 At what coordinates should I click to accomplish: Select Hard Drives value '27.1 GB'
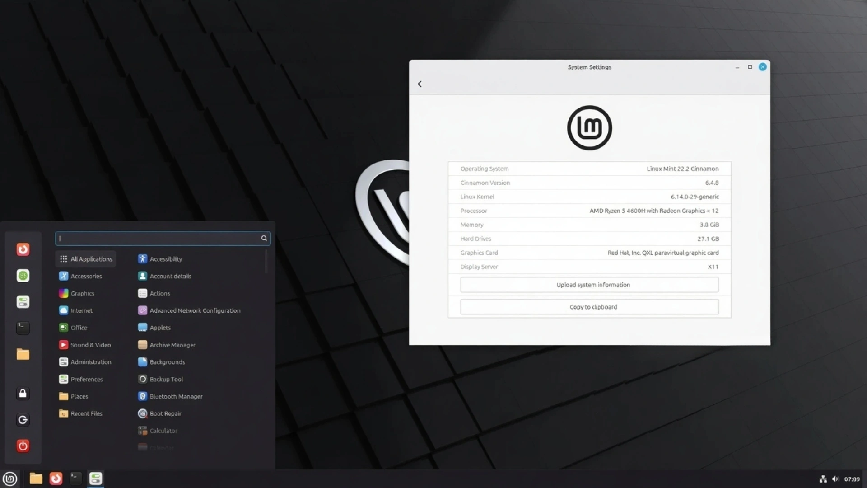[708, 239]
